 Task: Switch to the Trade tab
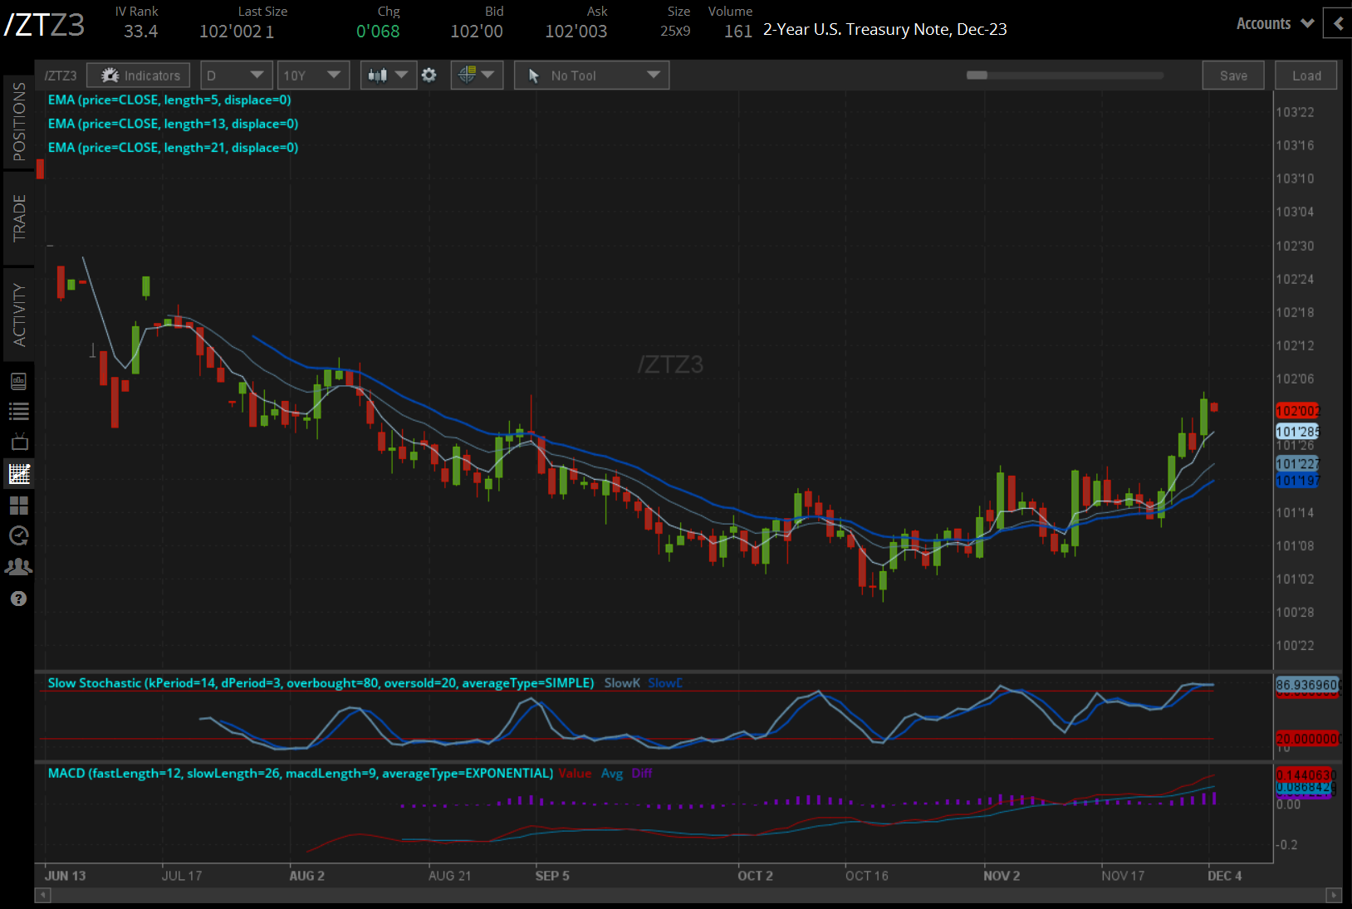pyautogui.click(x=18, y=218)
